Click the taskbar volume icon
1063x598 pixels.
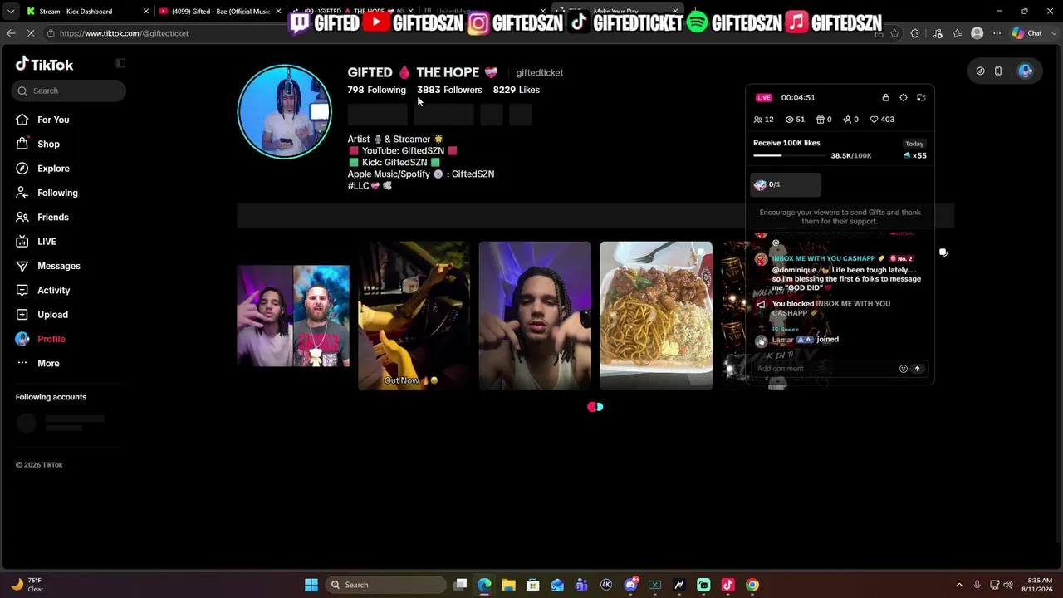click(x=1008, y=585)
